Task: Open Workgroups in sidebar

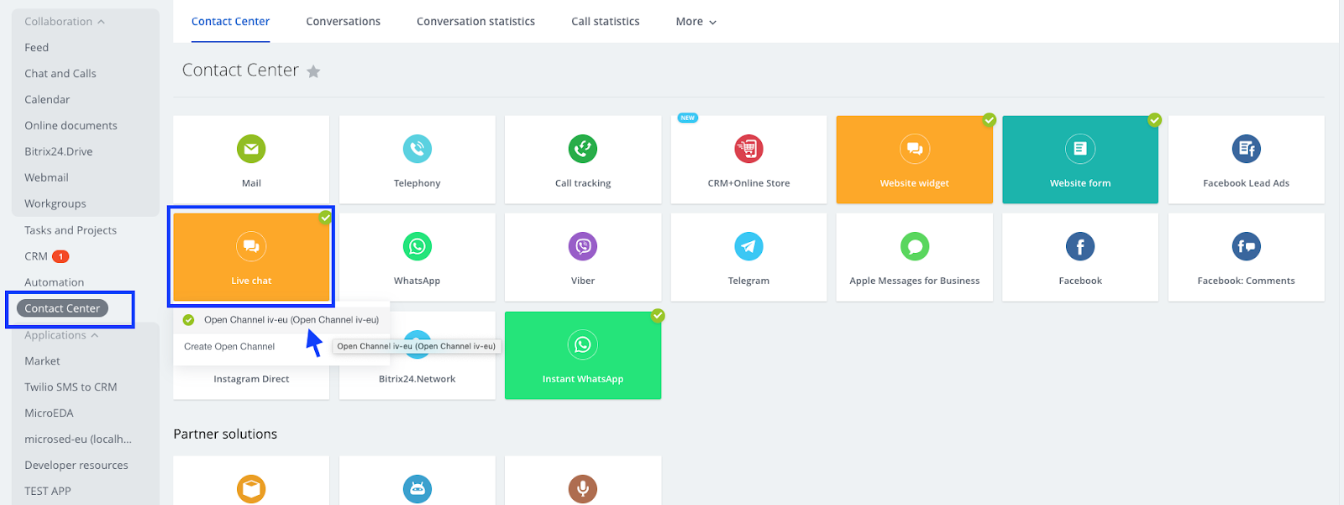Action: pyautogui.click(x=55, y=204)
